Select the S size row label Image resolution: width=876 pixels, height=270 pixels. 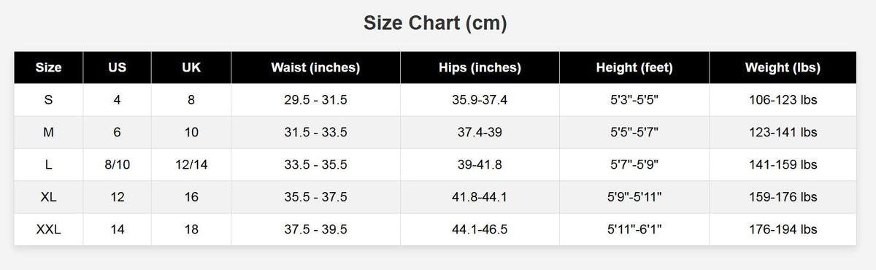[49, 100]
